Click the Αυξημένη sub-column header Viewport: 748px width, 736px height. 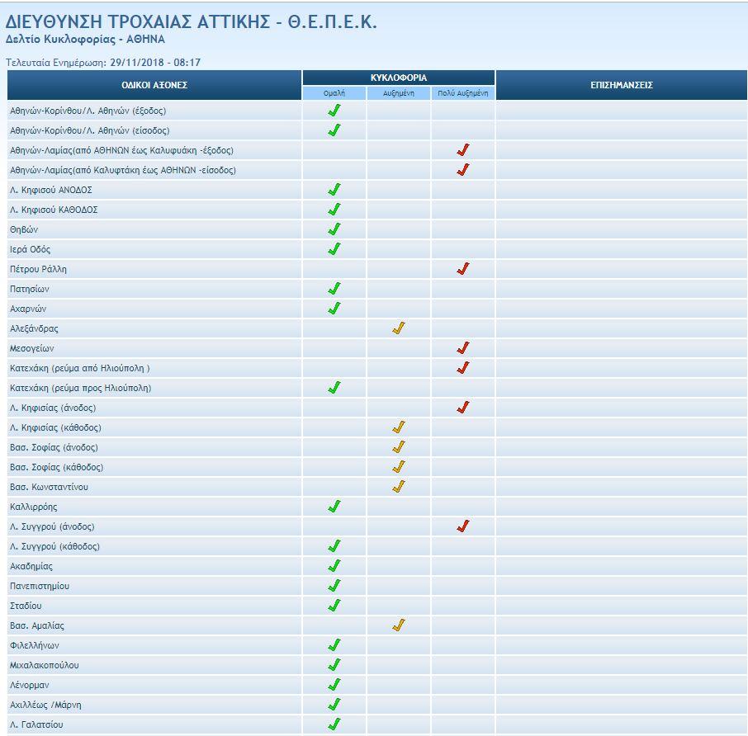point(399,93)
